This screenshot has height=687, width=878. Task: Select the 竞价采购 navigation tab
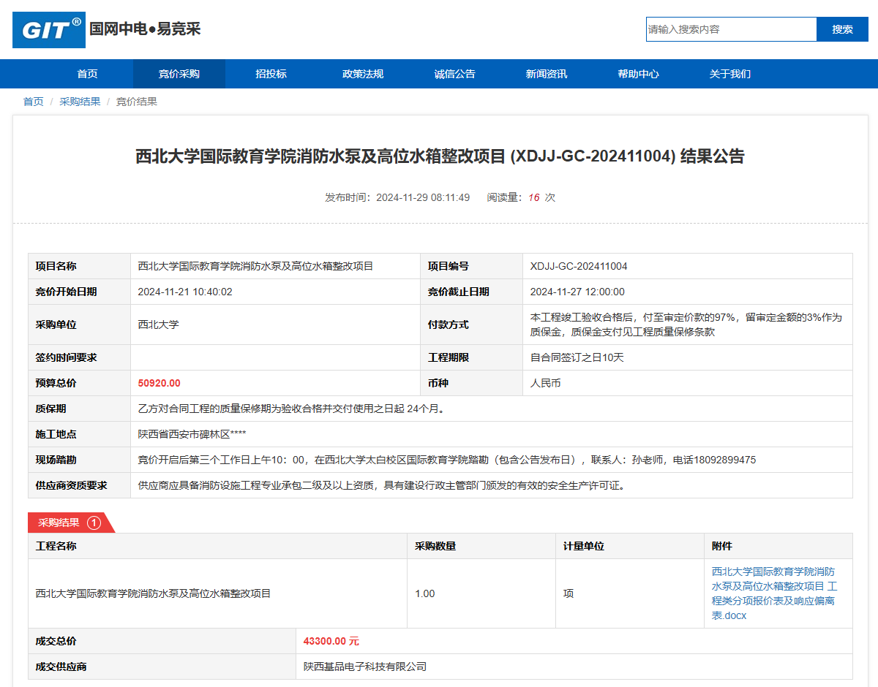(x=179, y=74)
